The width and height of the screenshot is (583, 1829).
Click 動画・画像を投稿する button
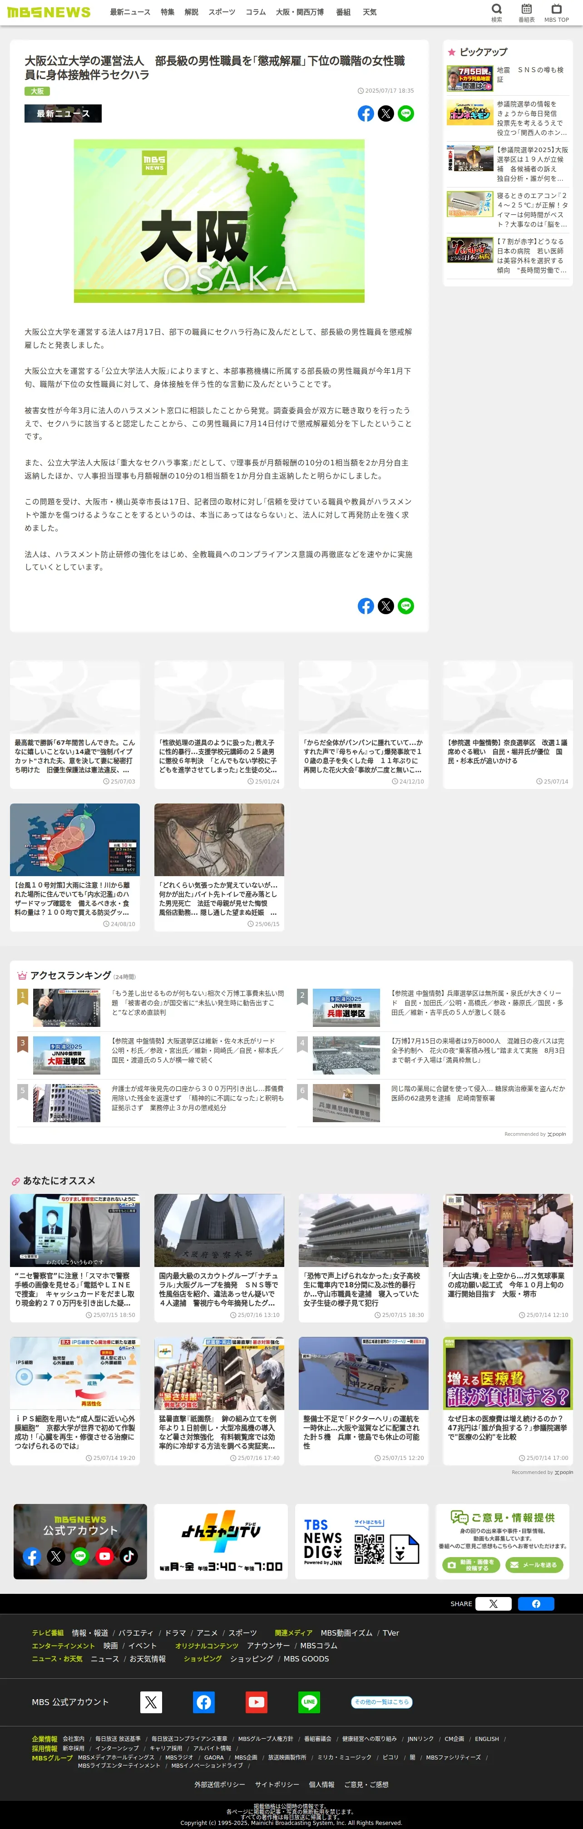(x=470, y=1564)
